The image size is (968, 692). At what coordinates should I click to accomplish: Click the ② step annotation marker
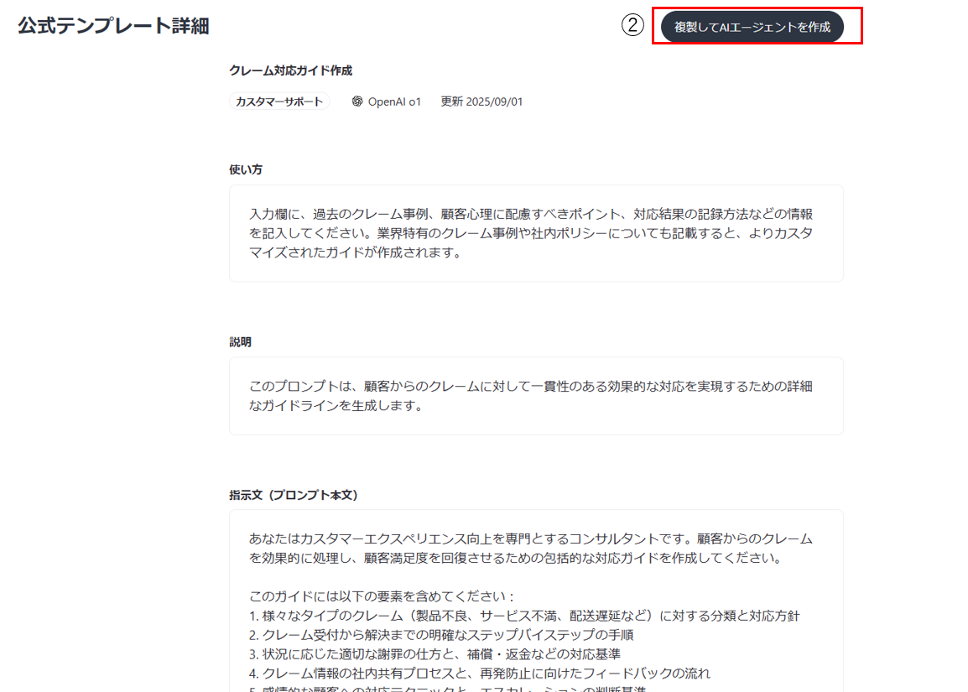tap(633, 26)
